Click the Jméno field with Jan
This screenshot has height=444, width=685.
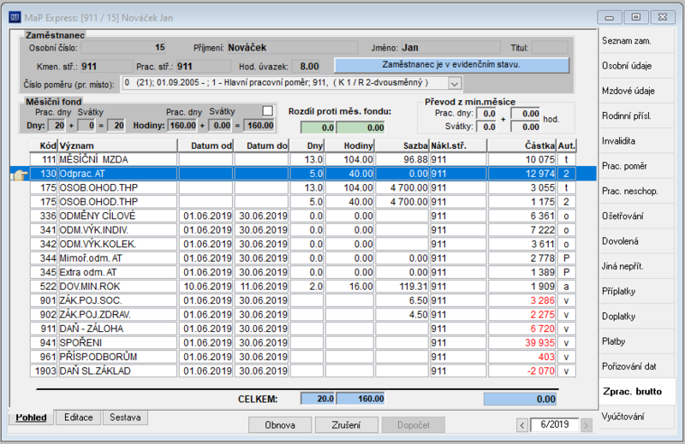pyautogui.click(x=450, y=48)
